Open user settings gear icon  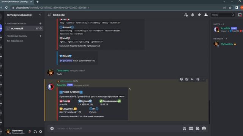point(41,132)
